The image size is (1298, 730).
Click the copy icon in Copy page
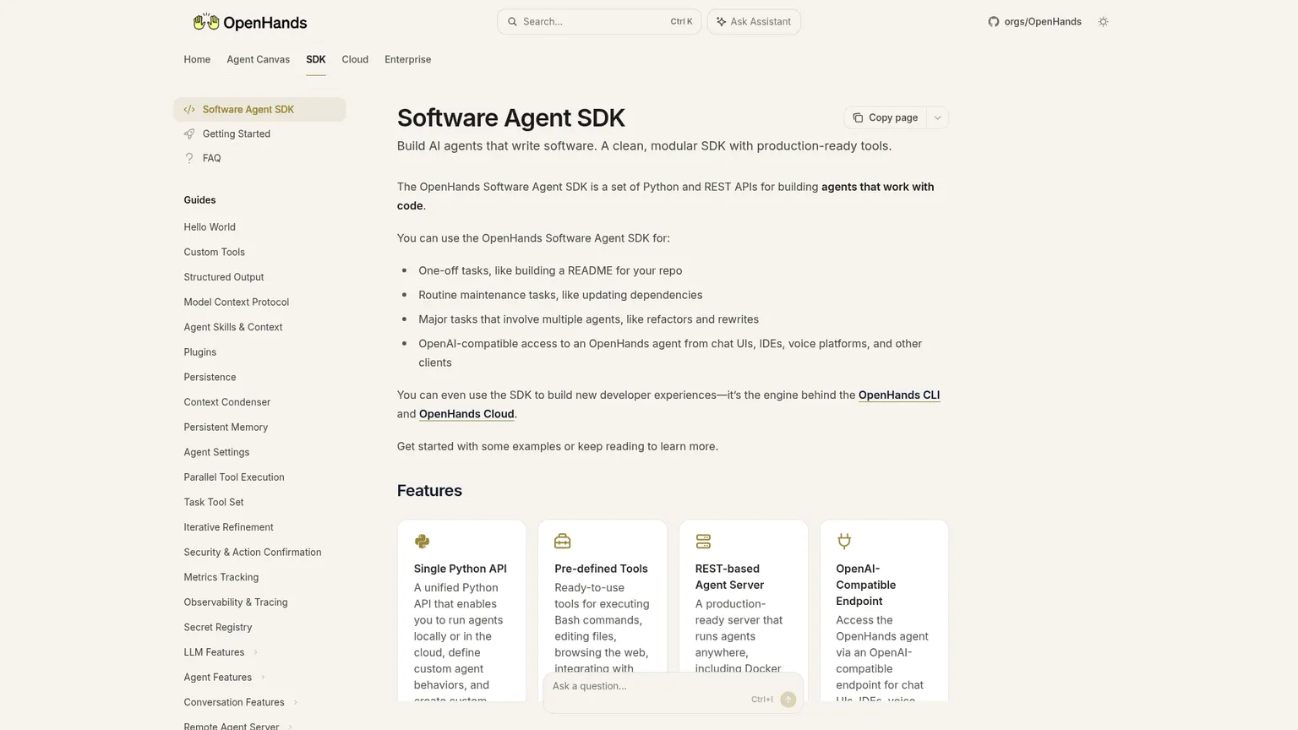click(x=858, y=117)
